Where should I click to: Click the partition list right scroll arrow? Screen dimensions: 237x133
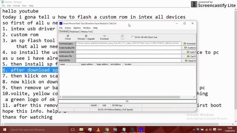tap(194, 97)
